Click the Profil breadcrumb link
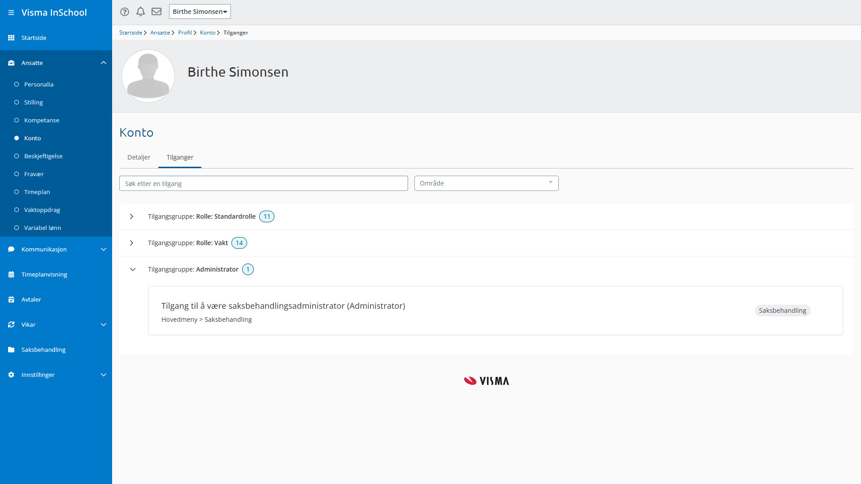 click(185, 33)
